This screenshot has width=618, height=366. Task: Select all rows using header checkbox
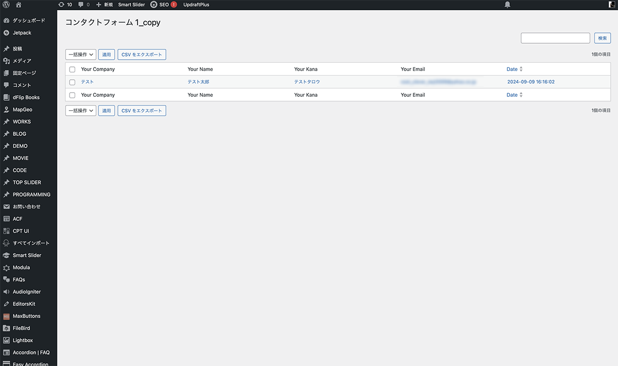pos(72,69)
